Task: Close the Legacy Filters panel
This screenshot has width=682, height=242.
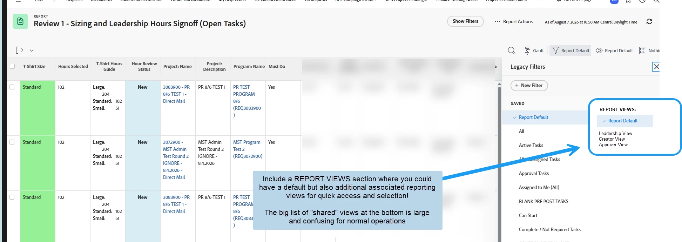Action: 656,67
